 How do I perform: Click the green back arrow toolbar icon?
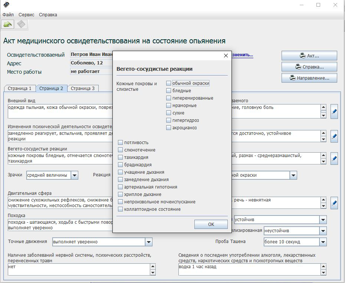(8, 24)
